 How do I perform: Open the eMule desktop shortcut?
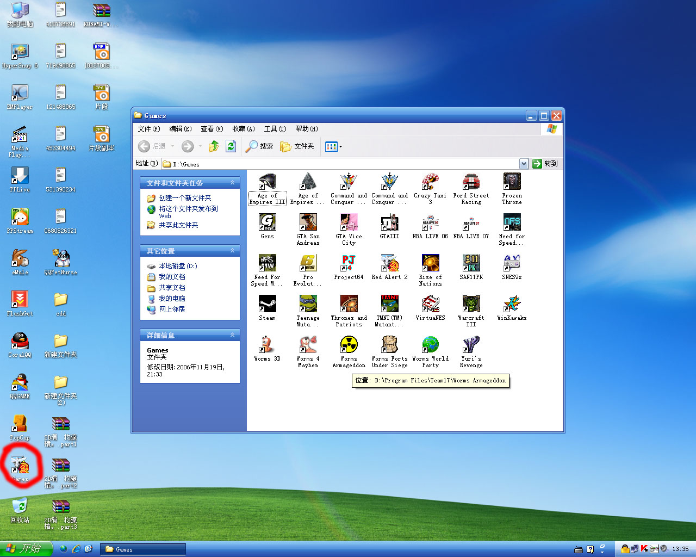click(x=20, y=258)
